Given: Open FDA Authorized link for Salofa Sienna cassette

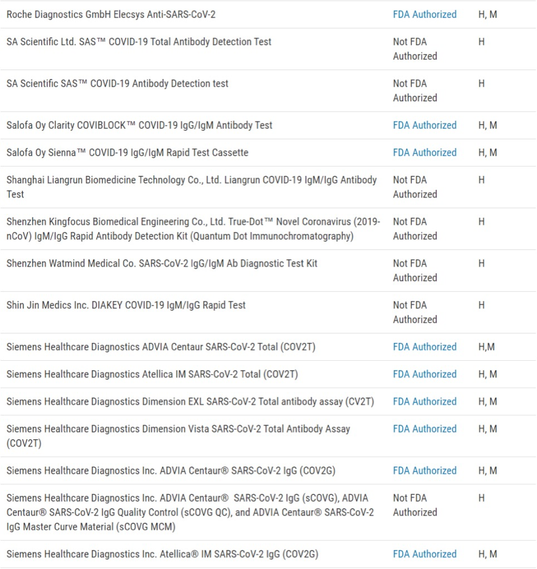Looking at the screenshot, I should 424,152.
